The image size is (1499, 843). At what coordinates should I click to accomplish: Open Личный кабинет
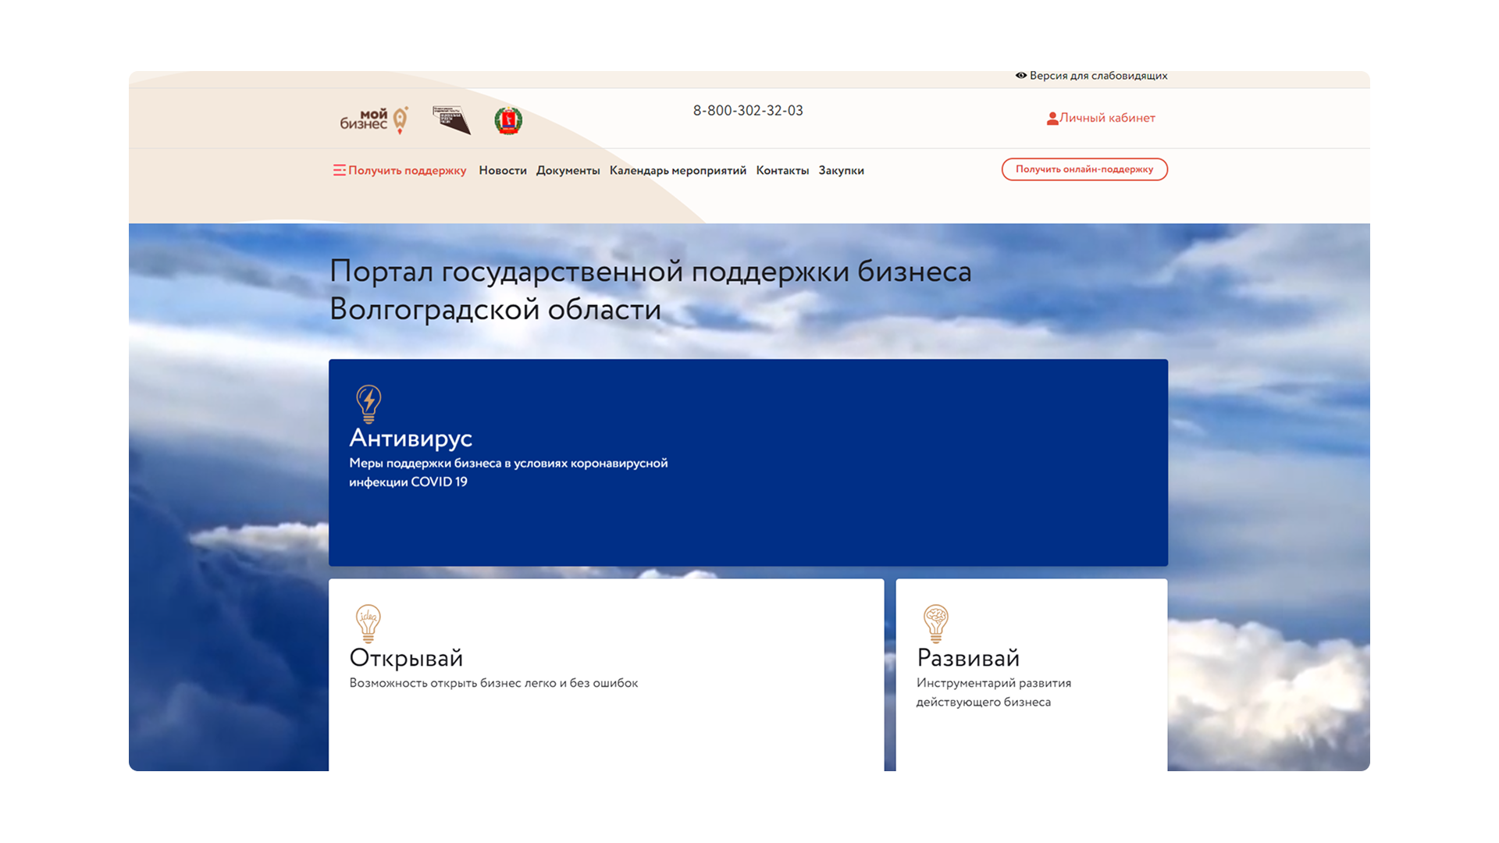[x=1106, y=118]
